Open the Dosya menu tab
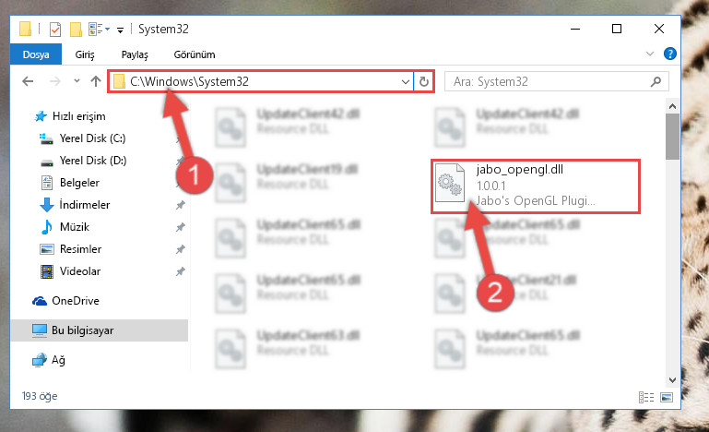The height and width of the screenshot is (432, 709). pos(36,54)
